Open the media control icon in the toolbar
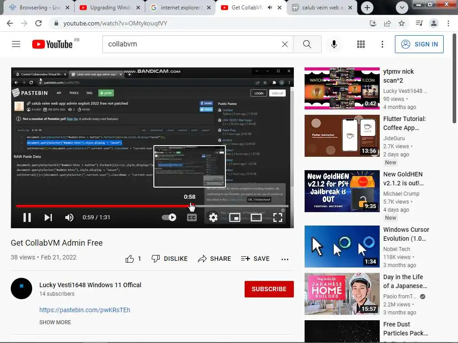This screenshot has width=458, height=343. (419, 23)
